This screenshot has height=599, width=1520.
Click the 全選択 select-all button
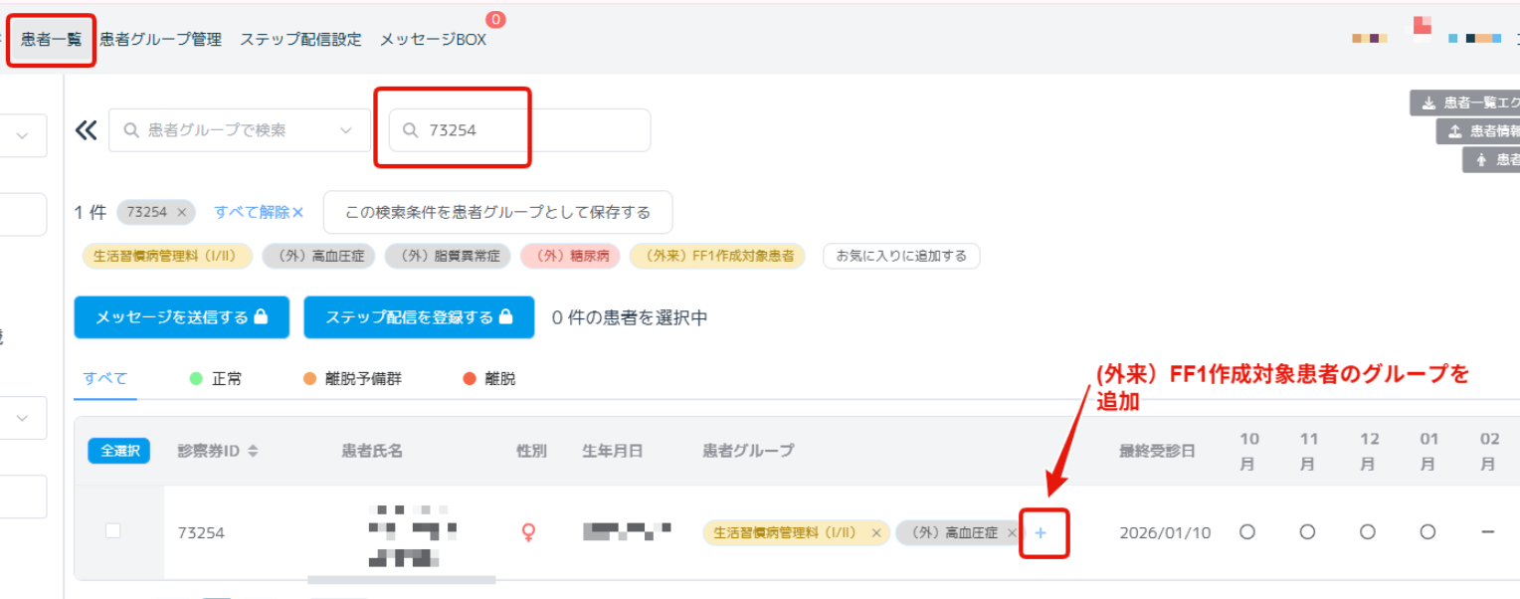(x=118, y=451)
